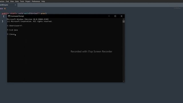Close the .java file tab
The width and height of the screenshot is (183, 103).
[15, 5]
